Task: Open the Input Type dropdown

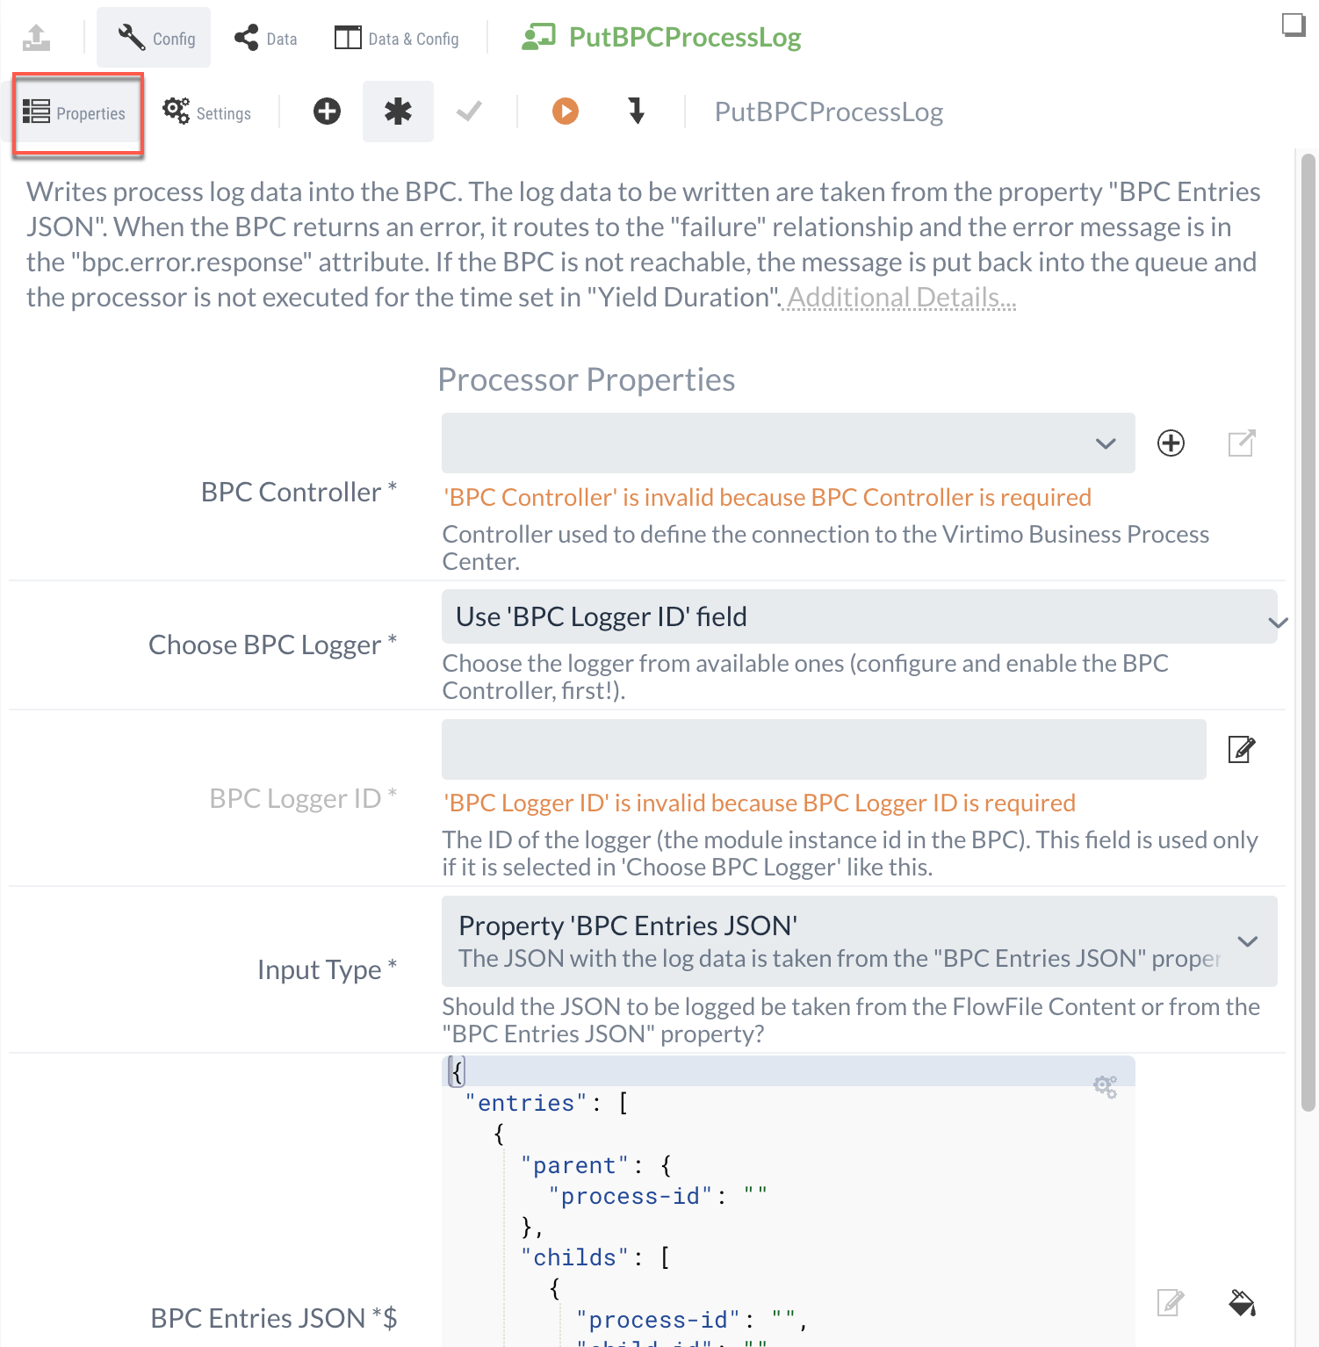Action: coord(859,941)
